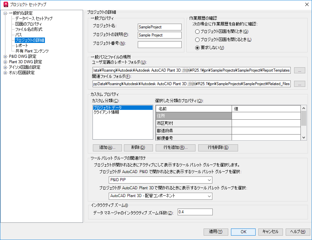Browse for the related files folder
This screenshot has height=240, width=312.
coord(300,84)
